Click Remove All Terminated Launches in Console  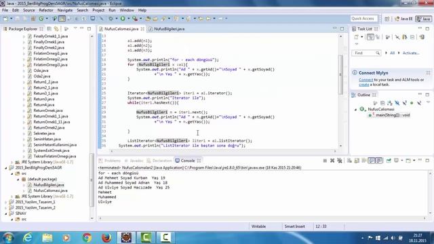click(x=340, y=161)
